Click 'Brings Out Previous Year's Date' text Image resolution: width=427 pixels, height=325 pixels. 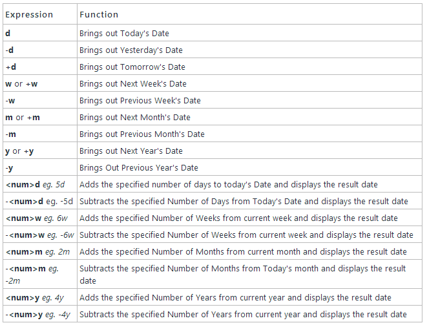139,168
